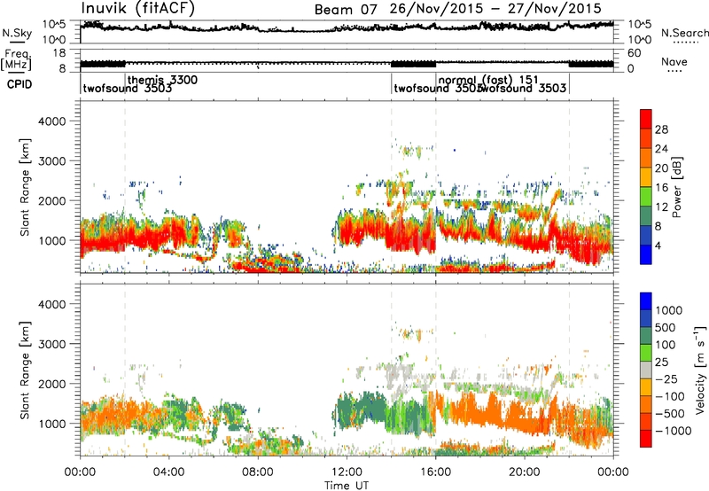
Task: Click the blue bottom segment of Power colorbar
Action: pyautogui.click(x=646, y=254)
